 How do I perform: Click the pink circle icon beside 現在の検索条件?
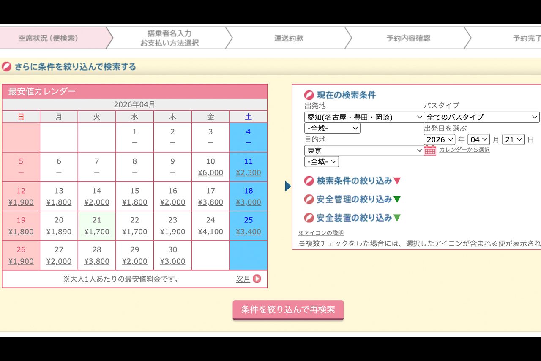point(309,95)
